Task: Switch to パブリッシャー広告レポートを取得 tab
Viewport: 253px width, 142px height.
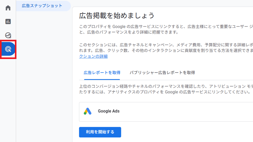Action: pos(162,73)
